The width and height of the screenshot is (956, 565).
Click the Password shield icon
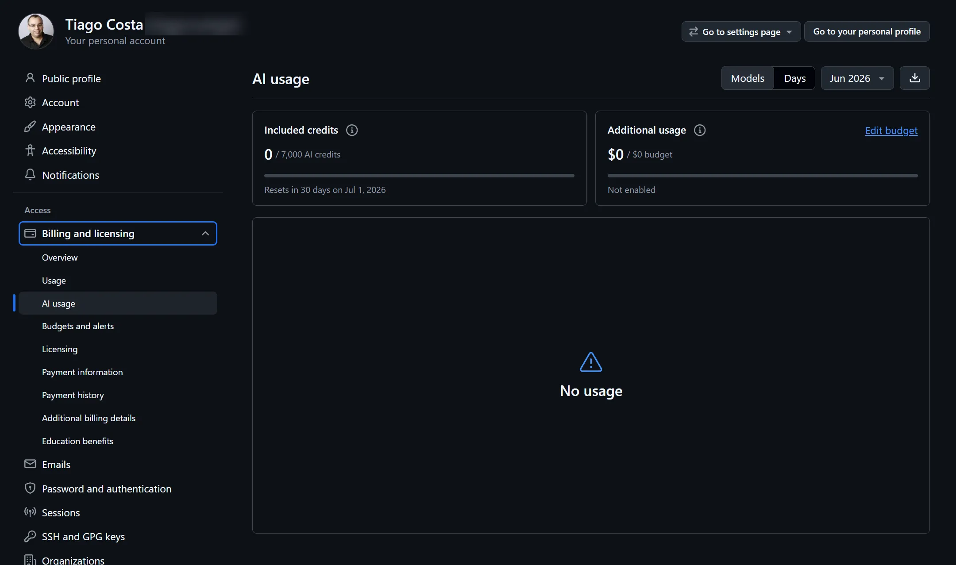pyautogui.click(x=30, y=488)
